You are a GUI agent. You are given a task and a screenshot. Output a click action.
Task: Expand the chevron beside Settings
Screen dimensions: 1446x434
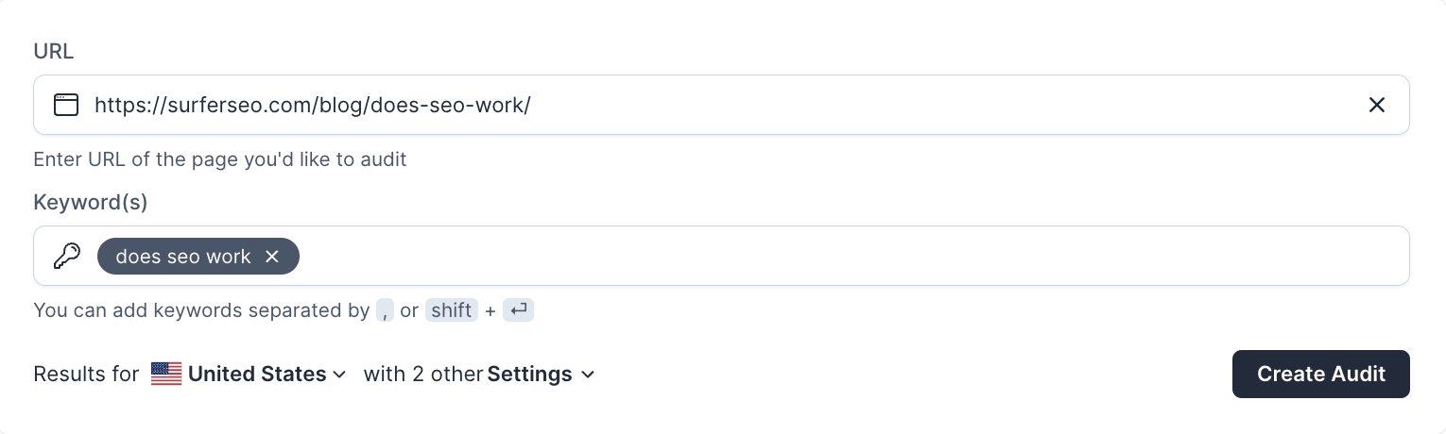coord(588,375)
